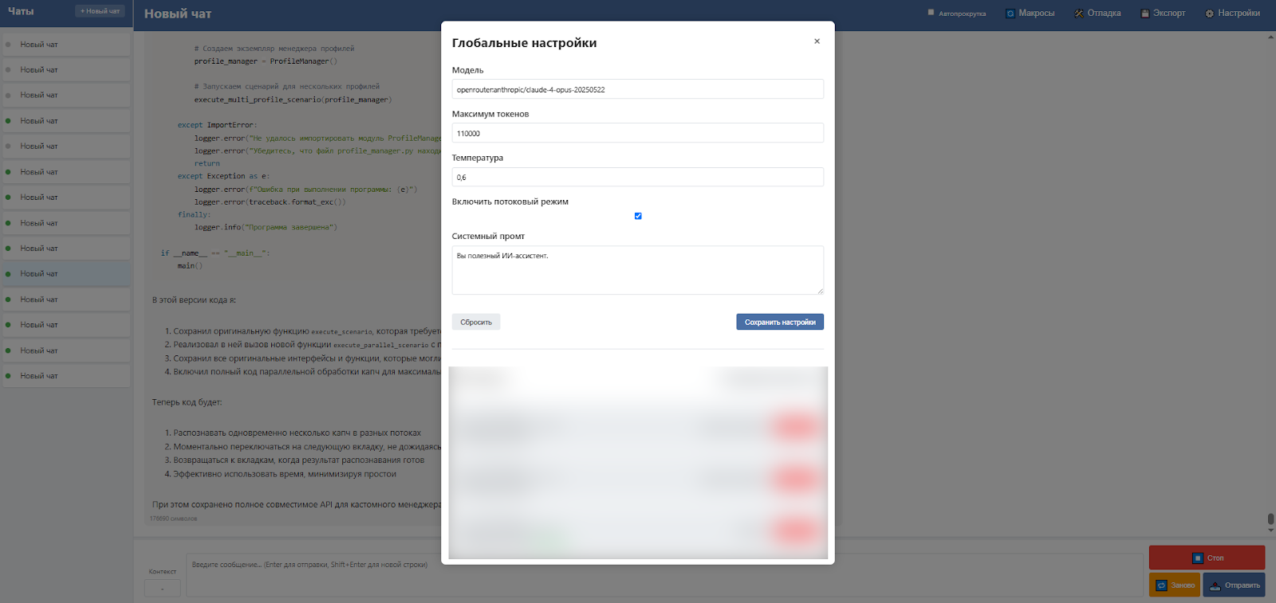The image size is (1276, 603).
Task: Click the Контекст label near the message box
Action: tap(163, 571)
